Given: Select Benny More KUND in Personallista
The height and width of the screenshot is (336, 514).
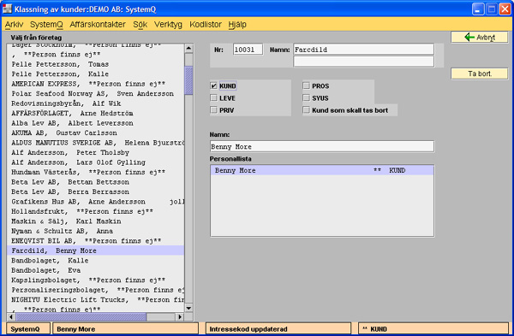Looking at the screenshot, I should click(322, 170).
